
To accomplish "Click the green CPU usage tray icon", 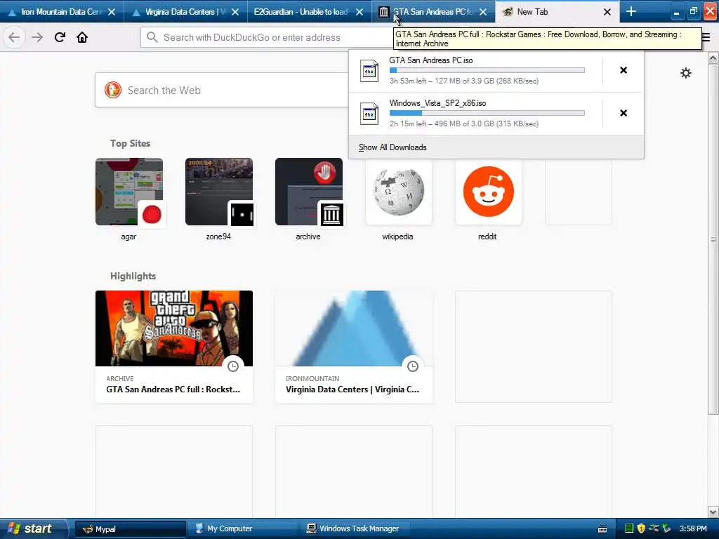I will point(629,528).
